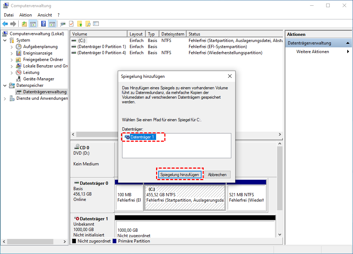The height and width of the screenshot is (254, 353).
Task: Click the Abbrechen button
Action: click(217, 175)
